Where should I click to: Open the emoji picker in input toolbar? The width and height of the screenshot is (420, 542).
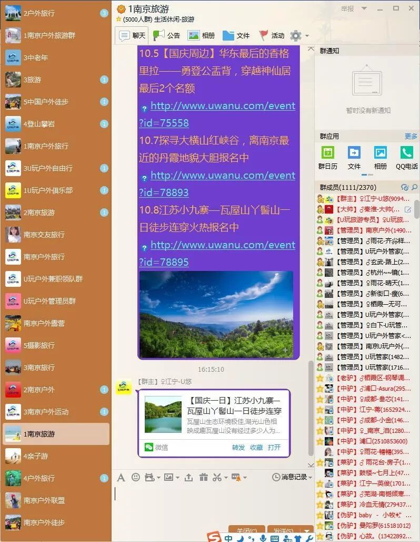point(136,477)
